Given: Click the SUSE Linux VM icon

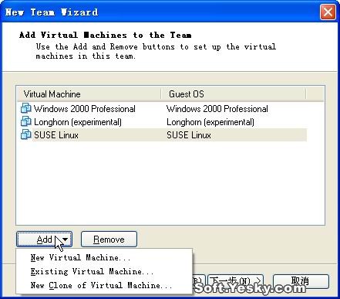Looking at the screenshot, I should [x=26, y=134].
